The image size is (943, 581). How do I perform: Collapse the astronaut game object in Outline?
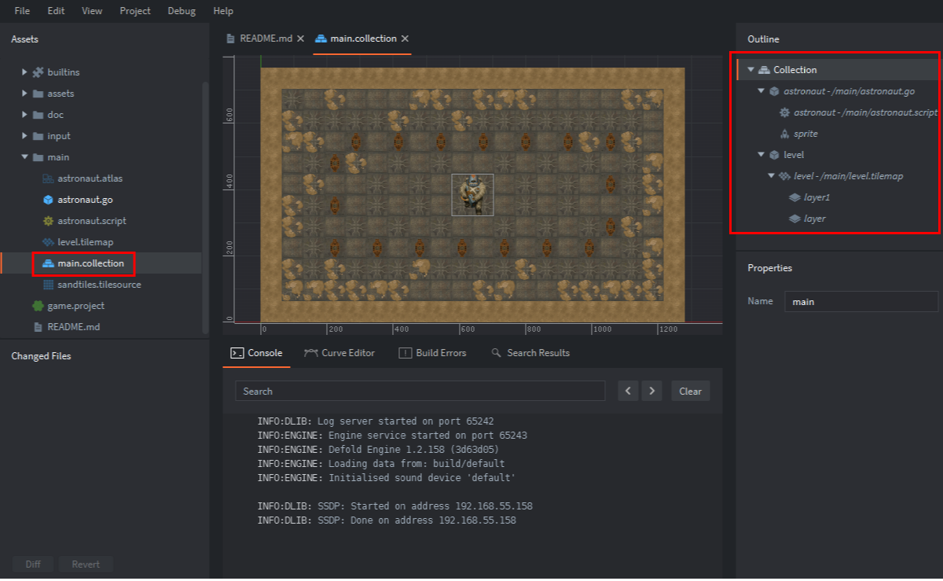(761, 91)
